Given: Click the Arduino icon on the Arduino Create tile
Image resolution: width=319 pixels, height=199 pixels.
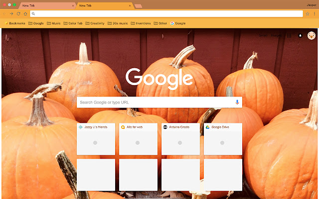Looking at the screenshot, I should click(x=165, y=127).
